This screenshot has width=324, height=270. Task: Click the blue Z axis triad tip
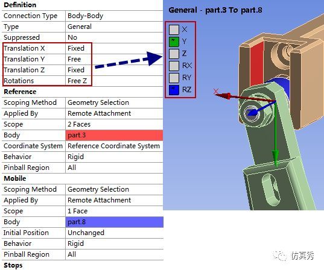(x=252, y=113)
